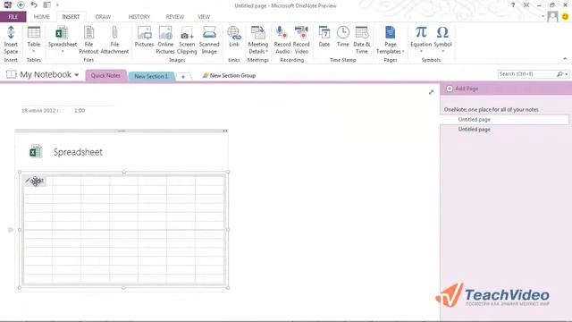The image size is (572, 322).
Task: Open the Symbol dropdown arrow
Action: click(442, 51)
